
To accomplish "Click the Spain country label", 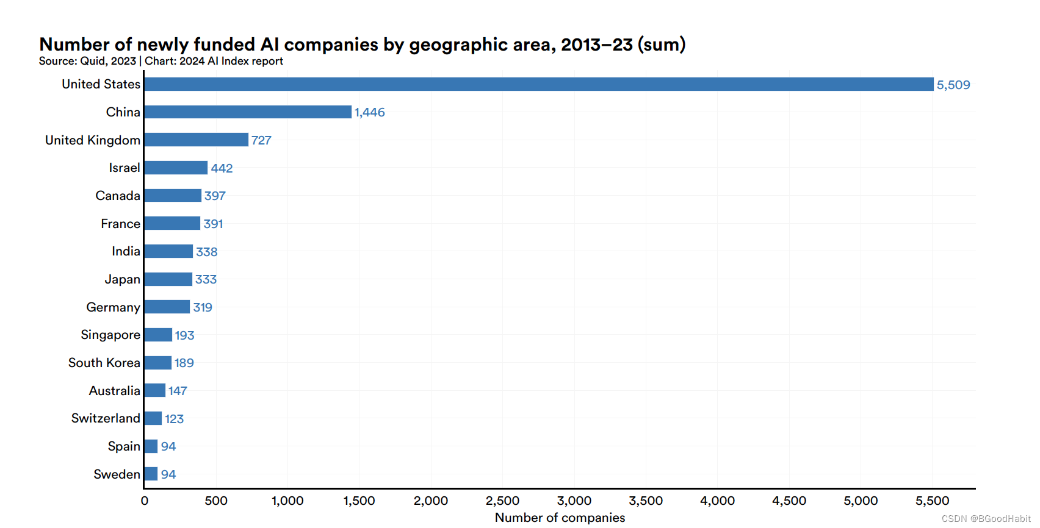I will tap(124, 446).
